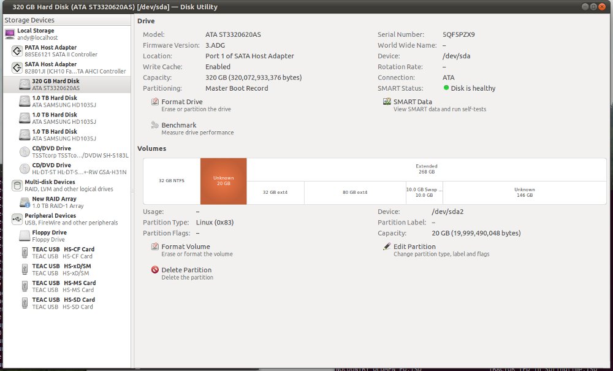
Task: Open the Benchmark gears icon
Action: (x=155, y=125)
